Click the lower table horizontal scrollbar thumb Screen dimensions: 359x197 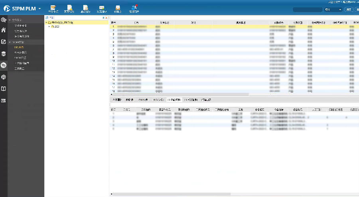(x=172, y=194)
